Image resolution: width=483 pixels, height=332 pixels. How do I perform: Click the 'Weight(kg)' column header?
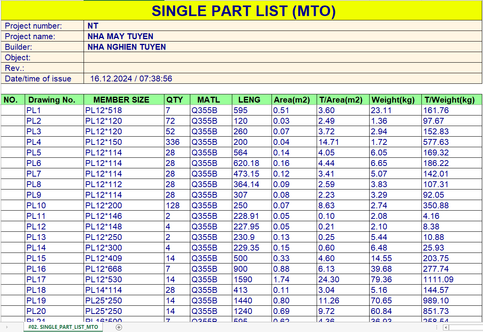tap(396, 100)
